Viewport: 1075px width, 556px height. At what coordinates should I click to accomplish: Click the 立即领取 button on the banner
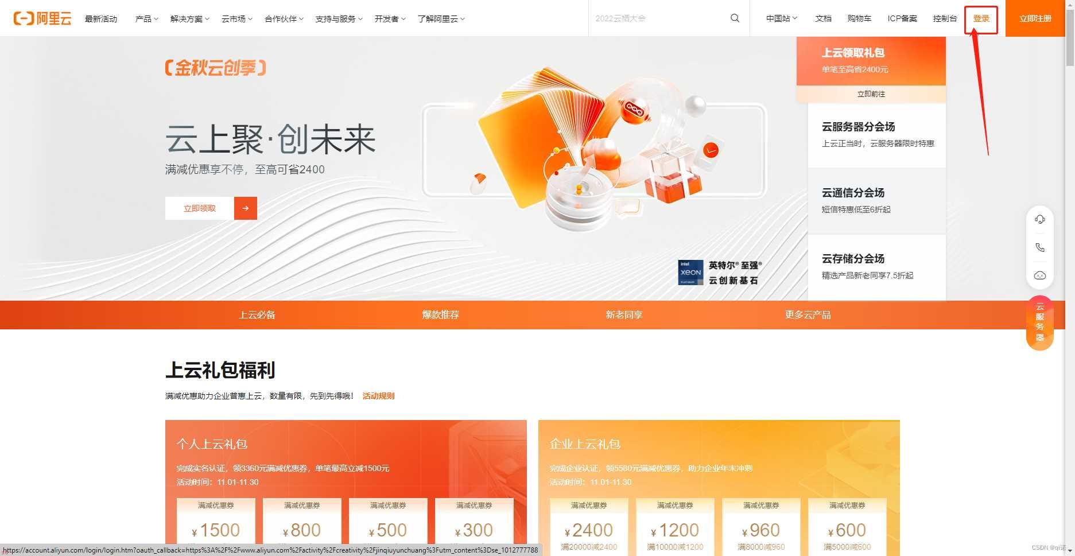pos(200,208)
